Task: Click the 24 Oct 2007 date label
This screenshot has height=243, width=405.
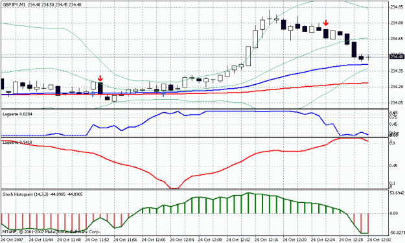Action: pos(12,240)
